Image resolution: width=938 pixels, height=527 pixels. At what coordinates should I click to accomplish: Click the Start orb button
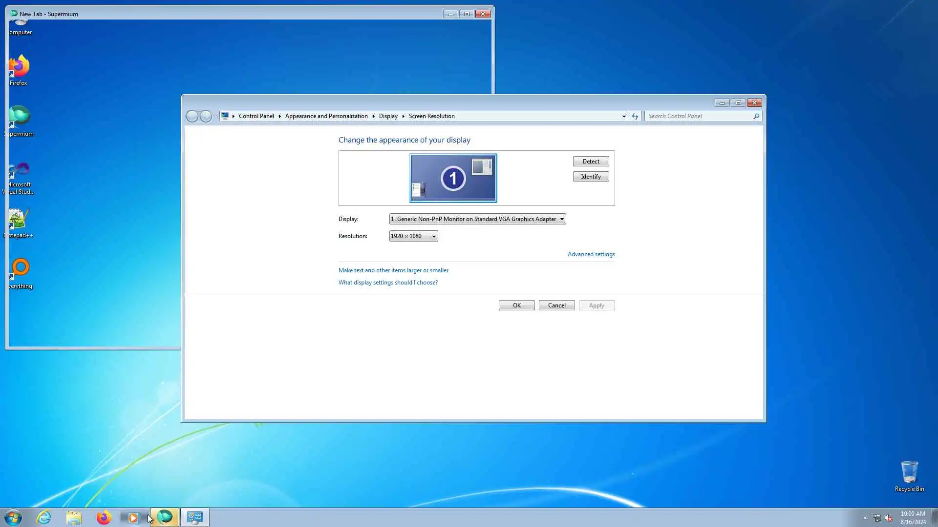pos(13,517)
